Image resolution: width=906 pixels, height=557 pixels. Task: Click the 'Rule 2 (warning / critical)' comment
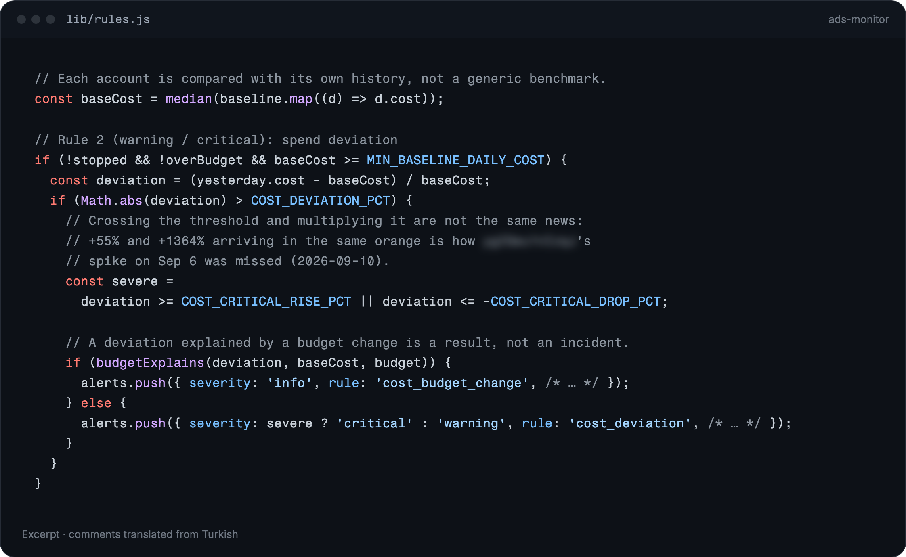tap(216, 140)
